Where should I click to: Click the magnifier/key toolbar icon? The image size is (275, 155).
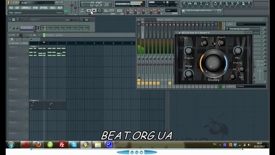click(238, 3)
